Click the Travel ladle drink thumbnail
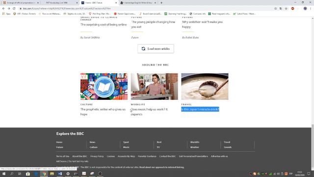Screen dimensions: 314x177 205,87
